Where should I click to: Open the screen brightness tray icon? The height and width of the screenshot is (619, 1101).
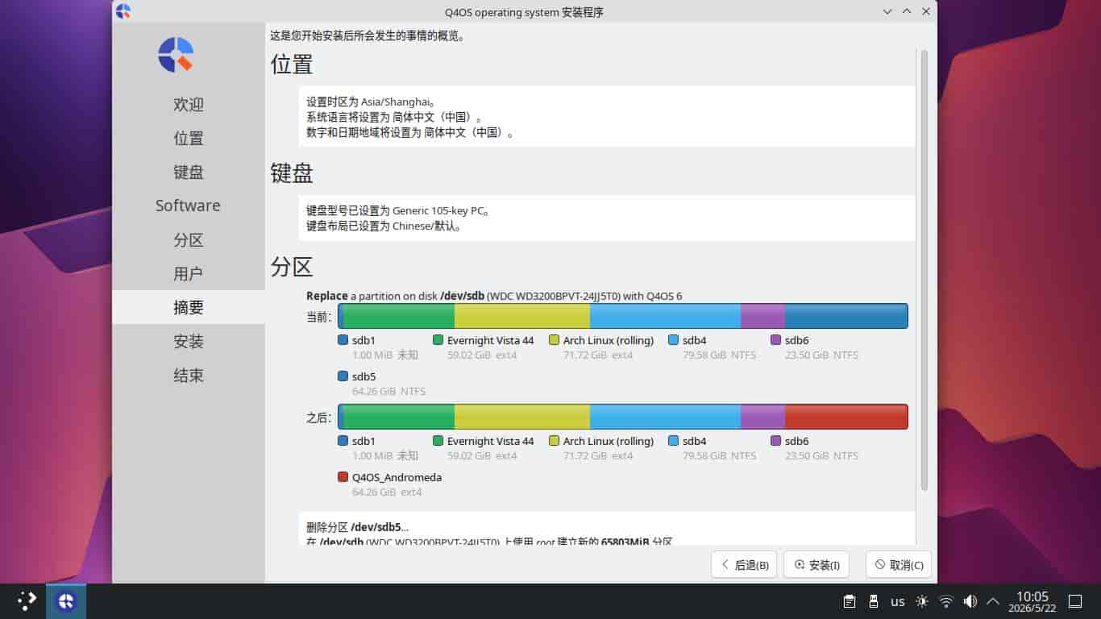[x=922, y=601]
